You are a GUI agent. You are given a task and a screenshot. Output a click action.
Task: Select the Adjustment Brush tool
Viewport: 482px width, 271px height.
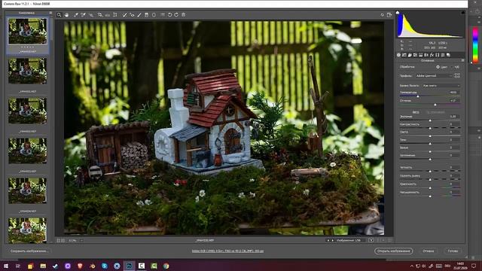pyautogui.click(x=139, y=15)
